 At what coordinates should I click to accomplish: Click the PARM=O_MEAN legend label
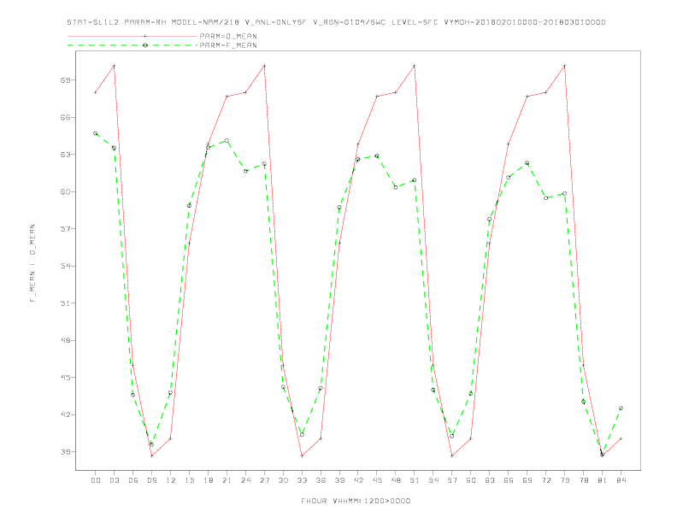pos(228,36)
